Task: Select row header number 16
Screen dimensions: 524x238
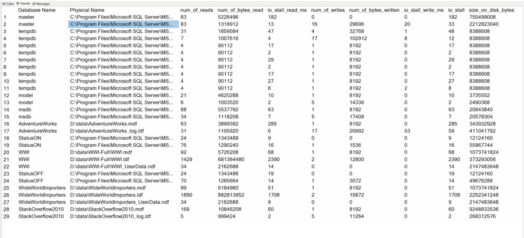Action: point(7,124)
